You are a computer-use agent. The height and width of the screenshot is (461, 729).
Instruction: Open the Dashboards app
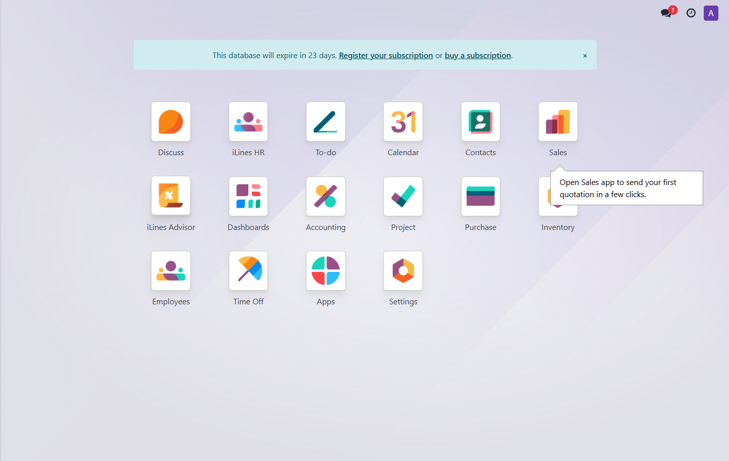248,196
